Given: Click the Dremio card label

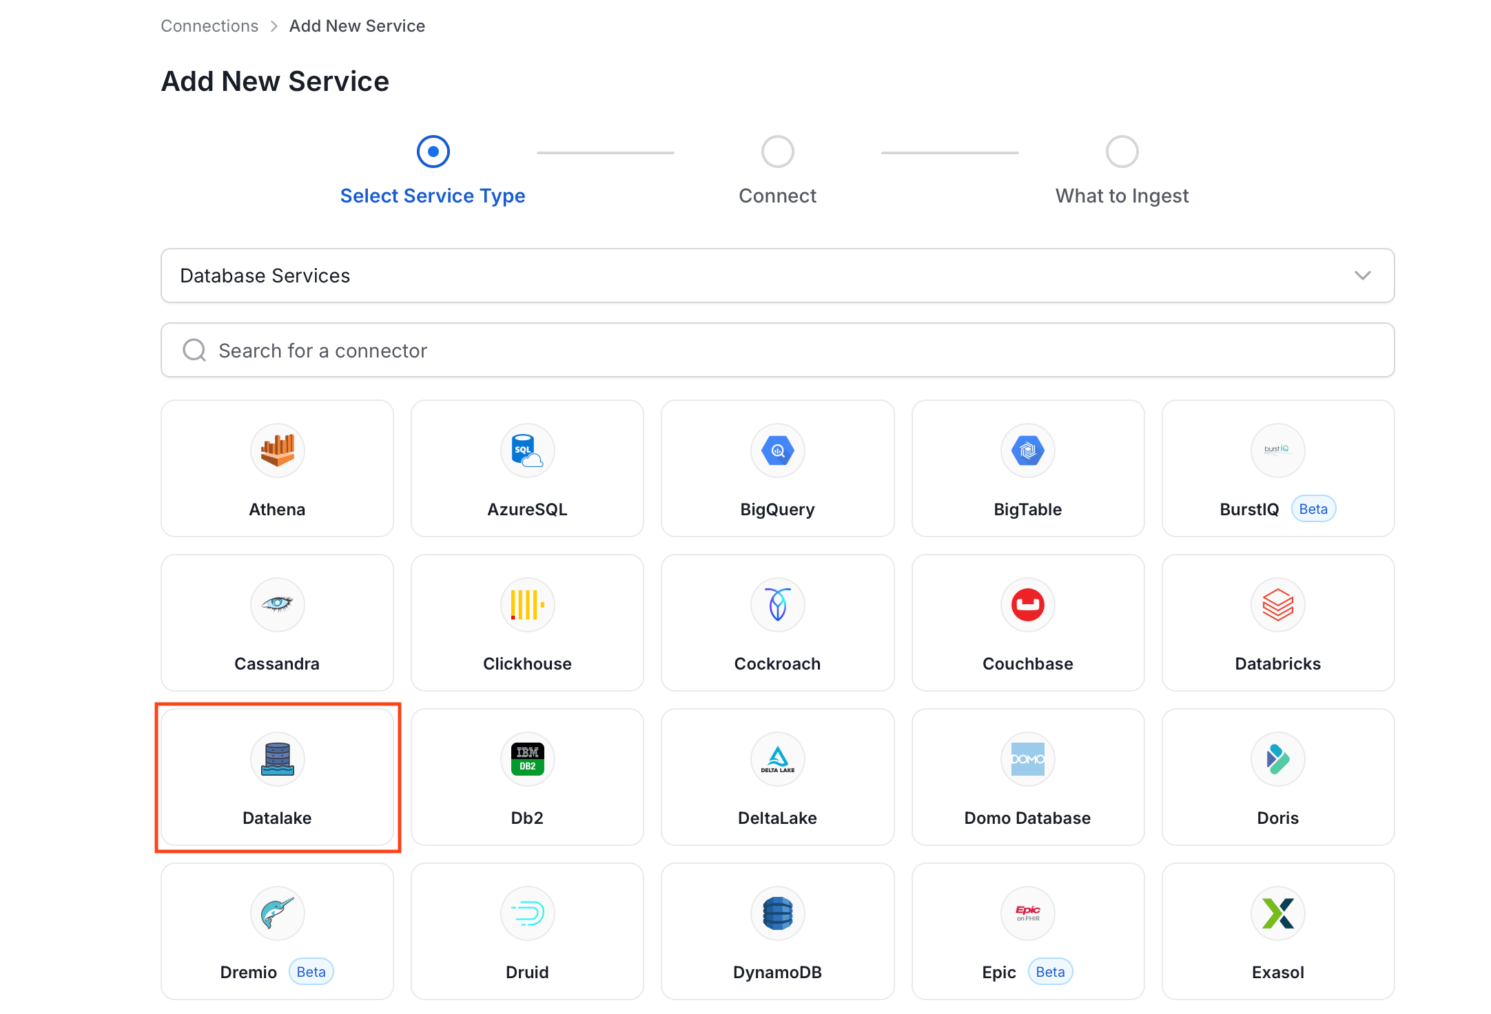Looking at the screenshot, I should coord(248,972).
